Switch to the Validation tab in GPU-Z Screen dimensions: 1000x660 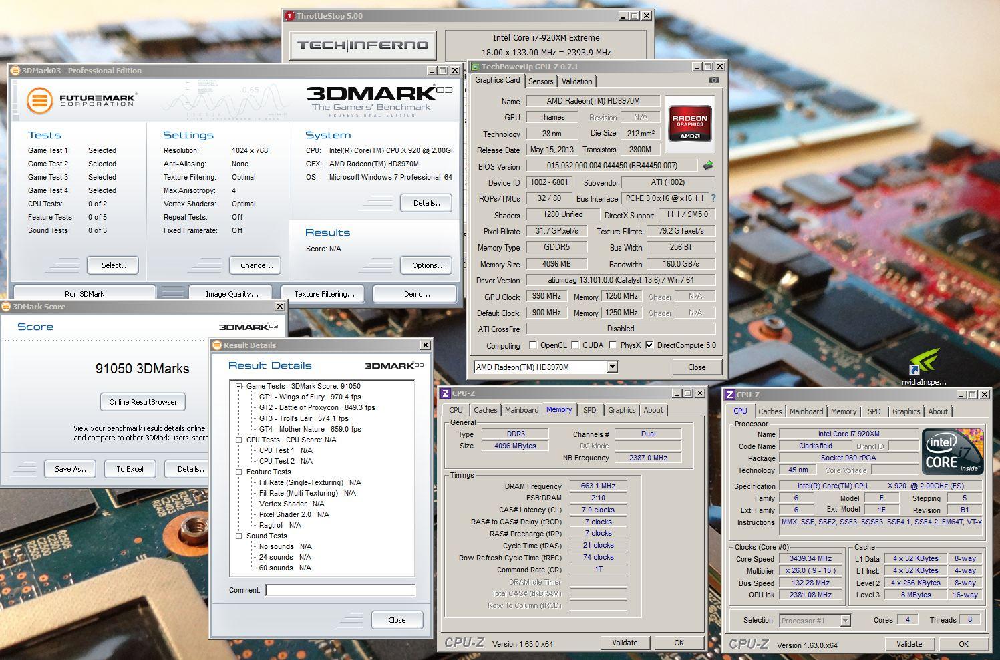[x=576, y=81]
